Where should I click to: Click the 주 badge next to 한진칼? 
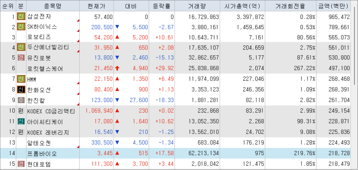[x=21, y=100]
